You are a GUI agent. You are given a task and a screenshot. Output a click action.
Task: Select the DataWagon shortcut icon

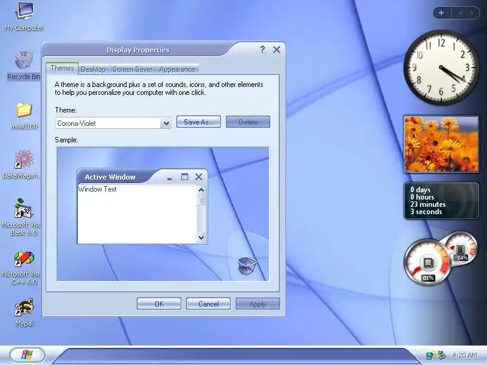(21, 164)
